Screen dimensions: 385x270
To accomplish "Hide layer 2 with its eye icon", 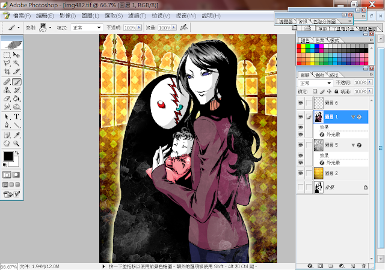I will (x=301, y=173).
